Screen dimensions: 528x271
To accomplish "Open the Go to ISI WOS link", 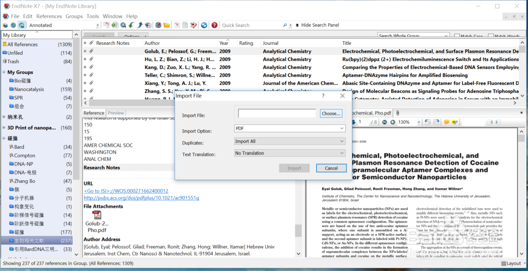I will coord(126,191).
